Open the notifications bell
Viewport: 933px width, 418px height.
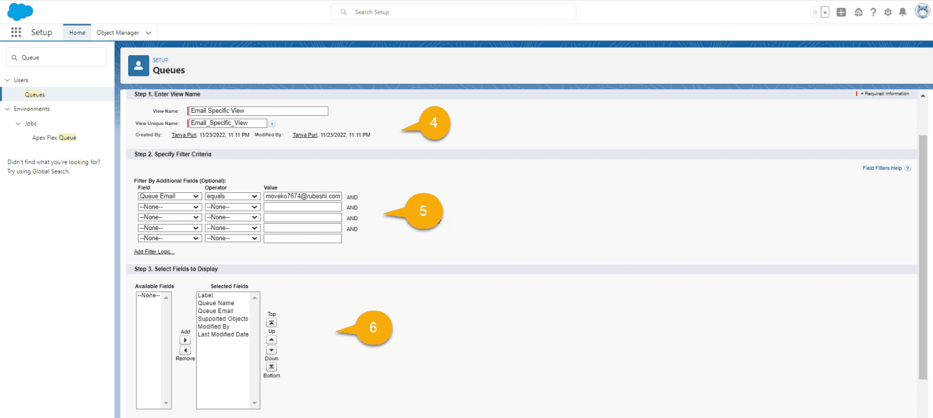[902, 12]
